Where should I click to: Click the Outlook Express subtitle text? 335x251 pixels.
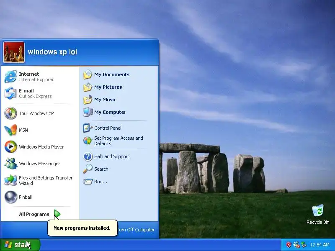35,96
